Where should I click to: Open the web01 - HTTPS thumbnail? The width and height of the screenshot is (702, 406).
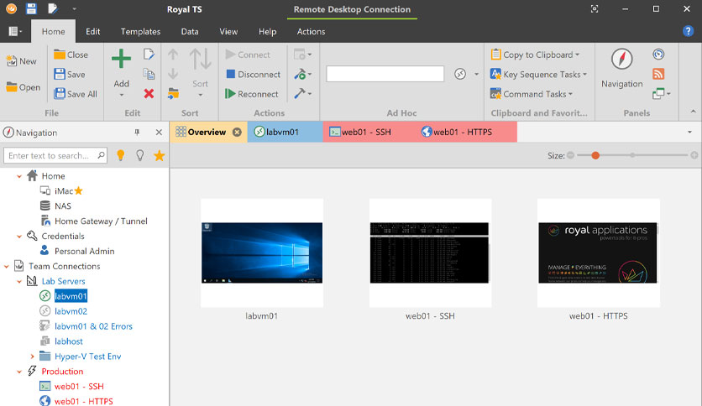click(599, 253)
